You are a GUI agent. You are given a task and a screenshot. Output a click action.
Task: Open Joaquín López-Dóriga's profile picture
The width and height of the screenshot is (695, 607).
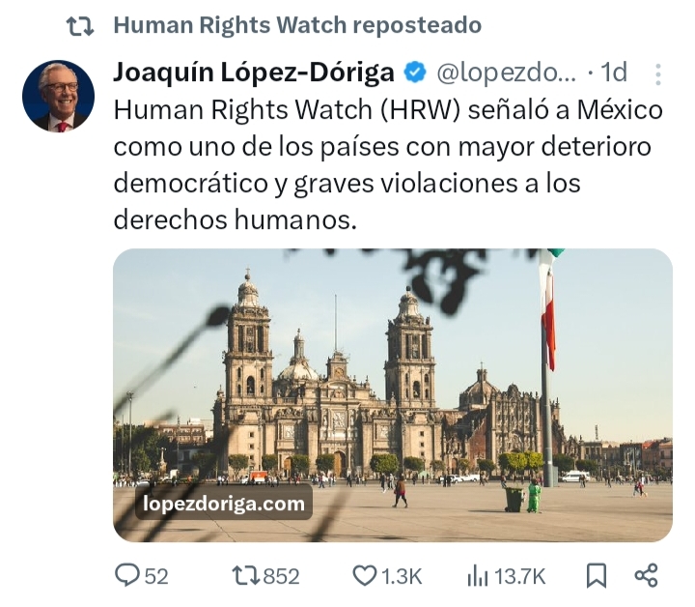tap(59, 96)
